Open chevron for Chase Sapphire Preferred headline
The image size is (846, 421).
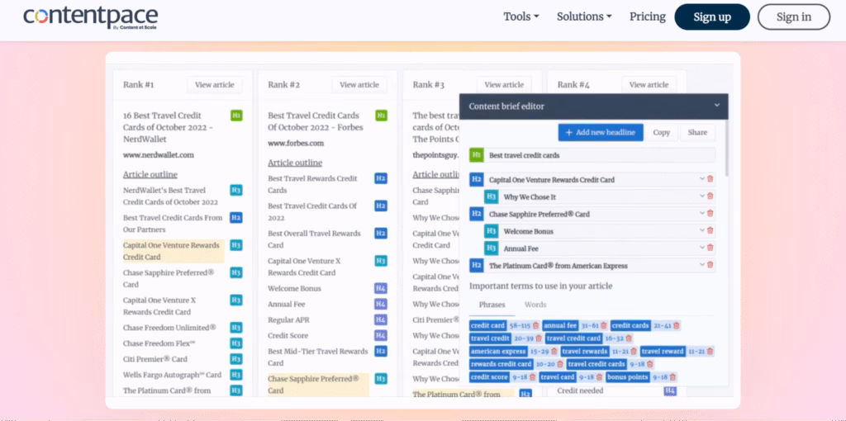(x=702, y=214)
